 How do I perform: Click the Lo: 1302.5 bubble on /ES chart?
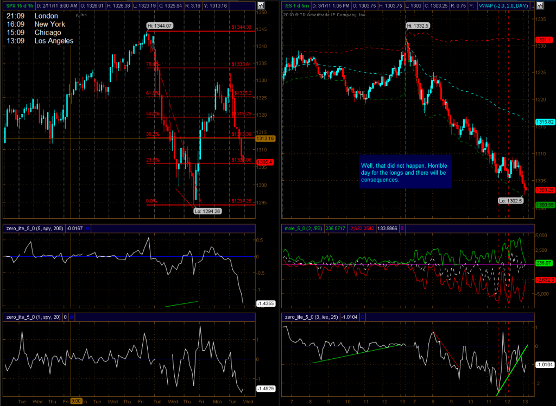point(509,200)
